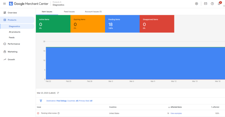
Task: Open the mail envelope icon
Action: (x=206, y=4)
